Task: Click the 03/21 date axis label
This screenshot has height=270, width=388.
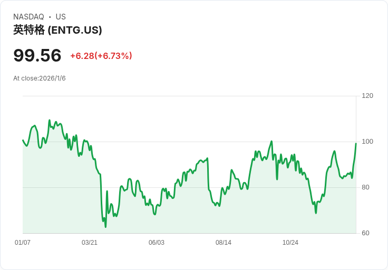Action: (90, 243)
